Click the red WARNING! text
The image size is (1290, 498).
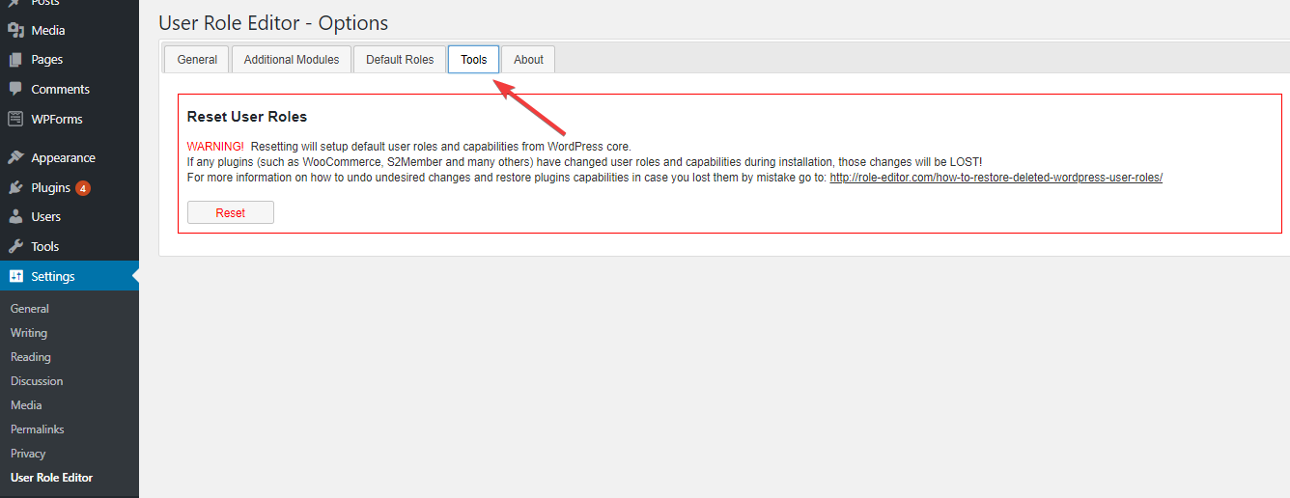tap(215, 147)
